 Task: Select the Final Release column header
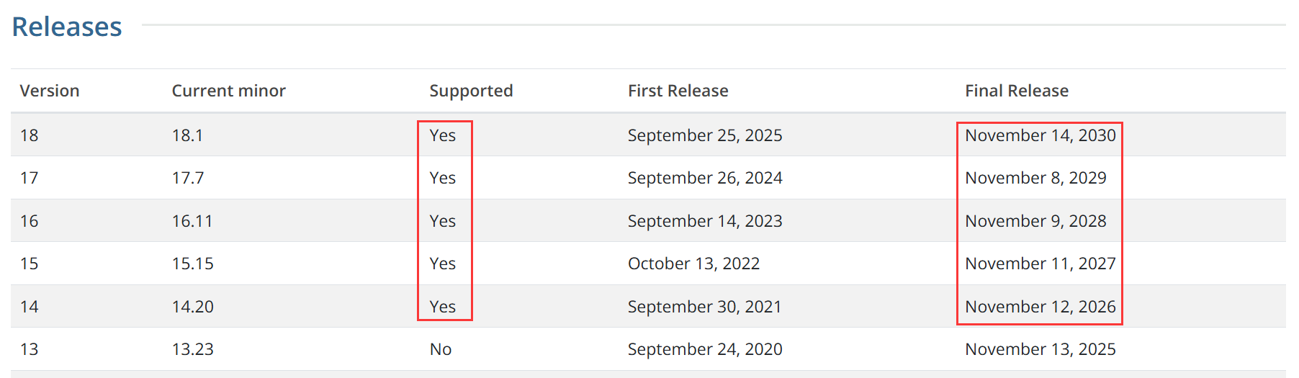coord(1016,91)
